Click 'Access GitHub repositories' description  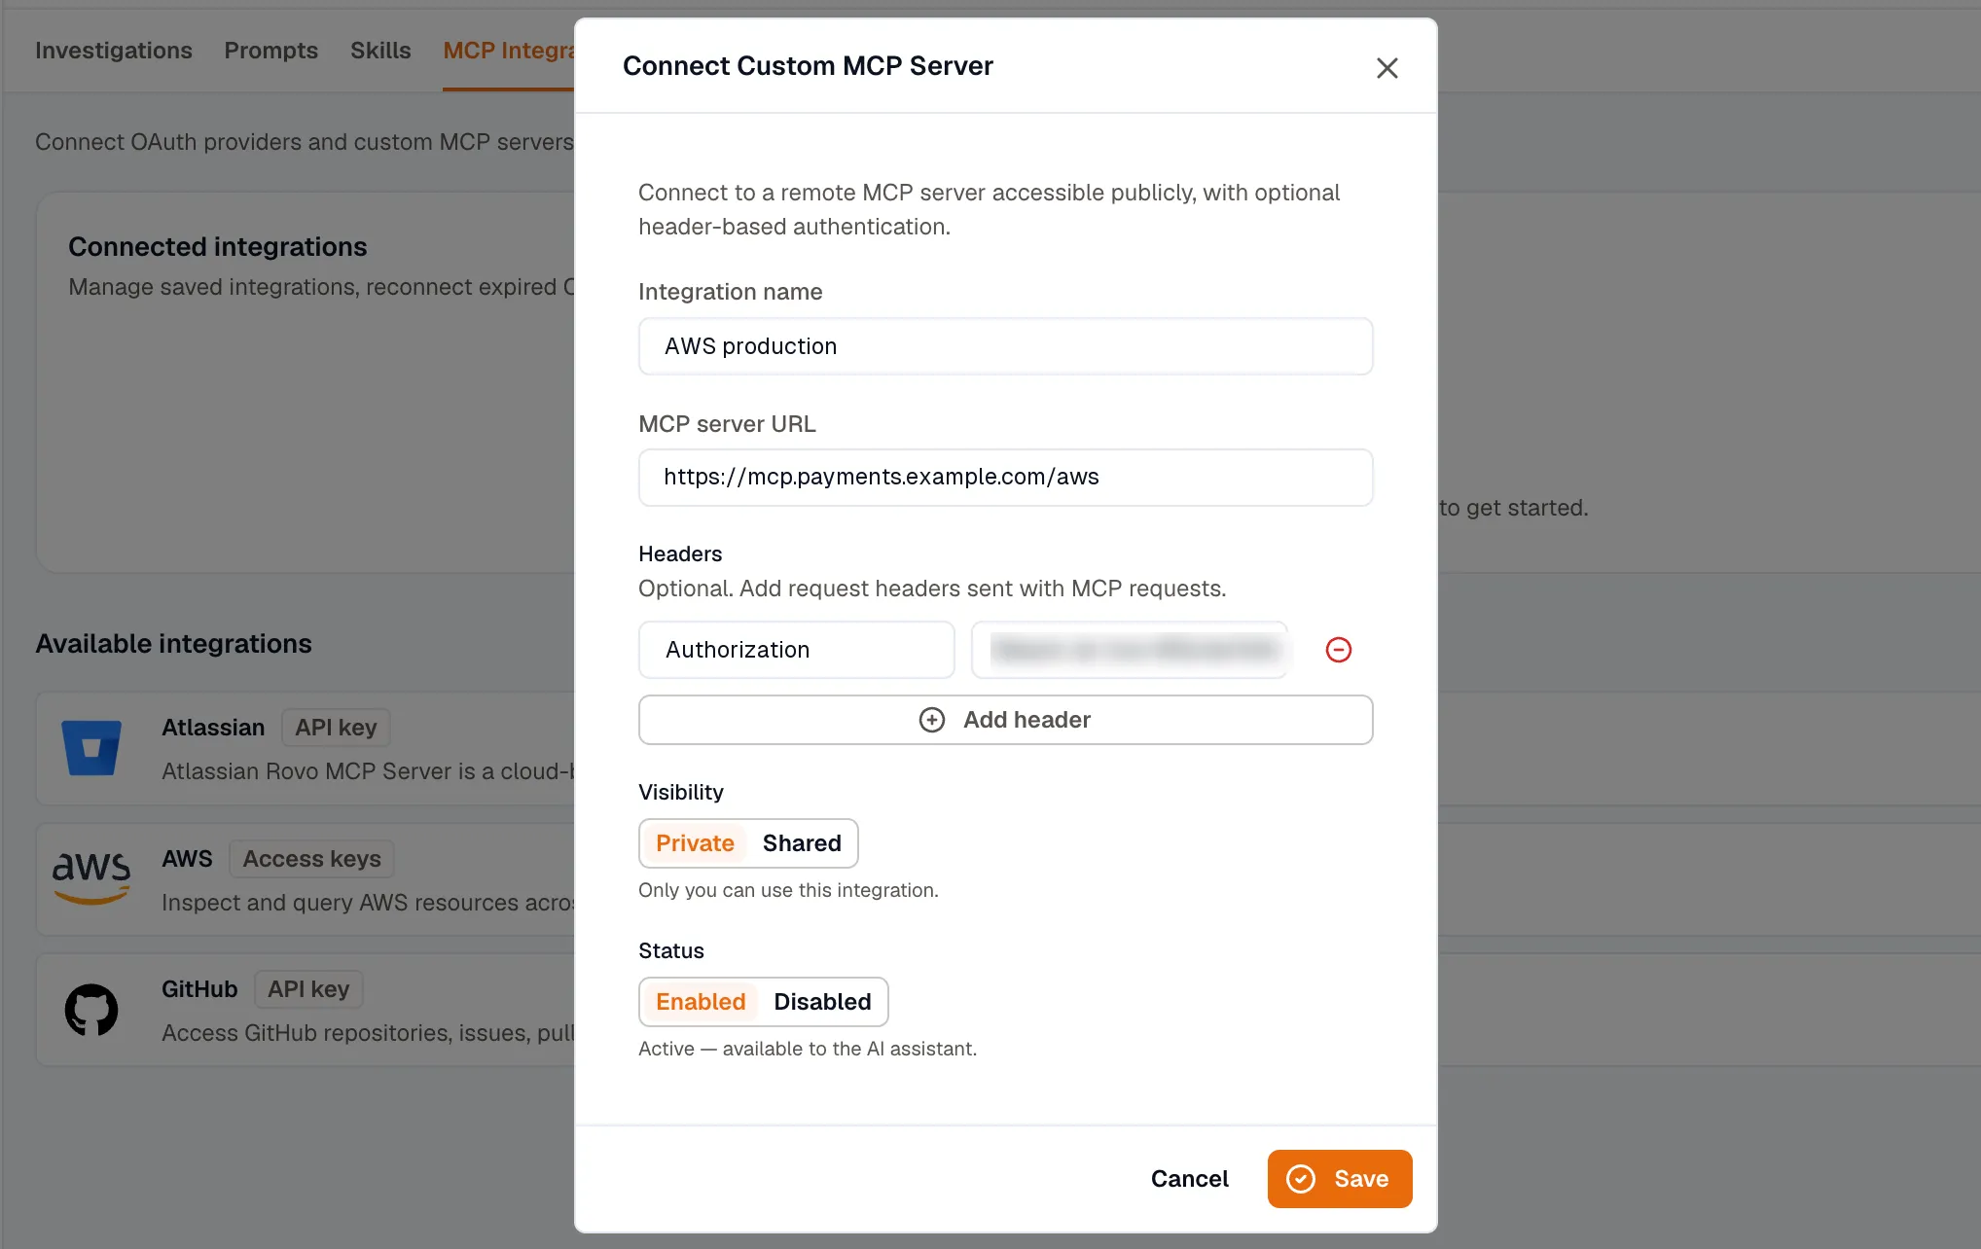click(368, 1033)
